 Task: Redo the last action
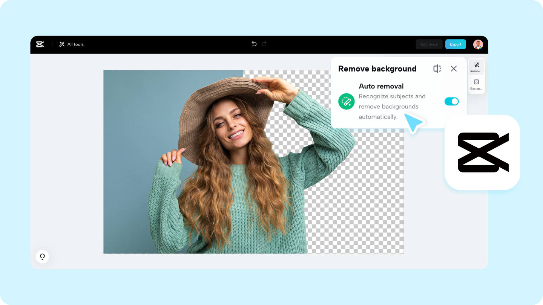pos(264,44)
